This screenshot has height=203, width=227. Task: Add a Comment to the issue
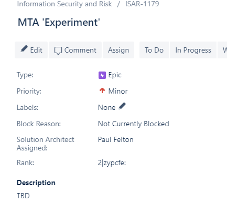pyautogui.click(x=75, y=50)
